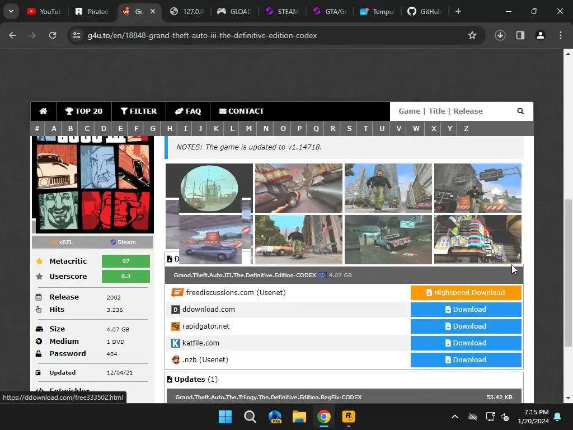The image size is (573, 430).
Task: Open Chrome downloads icon
Action: point(500,35)
